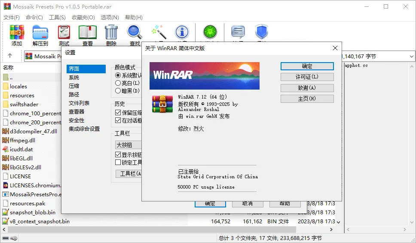Click the 测试 (Test) clipboard icon
Image resolution: width=416 pixels, height=243 pixels.
point(64,33)
